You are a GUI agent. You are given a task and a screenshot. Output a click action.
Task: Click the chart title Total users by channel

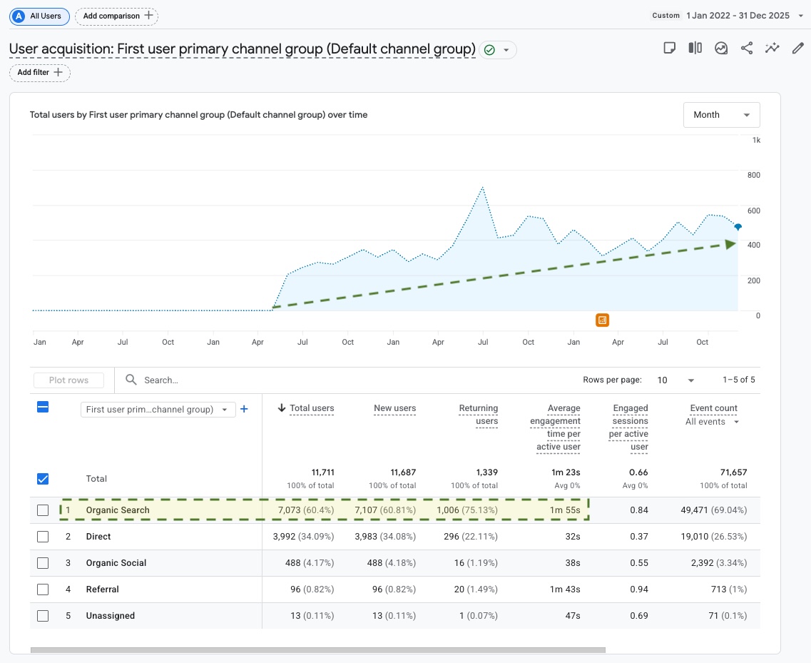coord(198,115)
